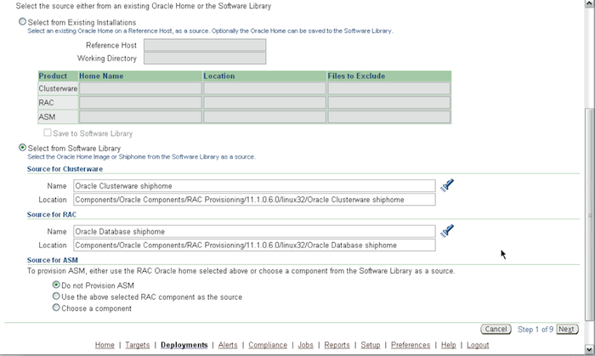The height and width of the screenshot is (356, 595).
Task: Open the Reports footer link
Action: pos(337,345)
